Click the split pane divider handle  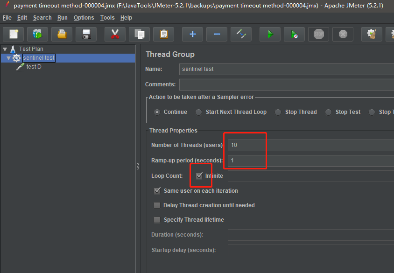point(138,167)
